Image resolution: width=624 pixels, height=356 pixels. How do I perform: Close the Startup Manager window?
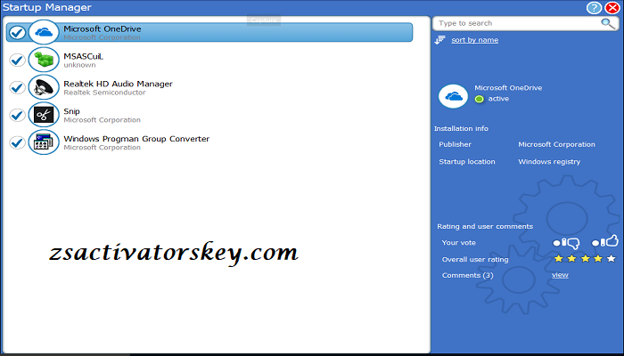pos(612,7)
